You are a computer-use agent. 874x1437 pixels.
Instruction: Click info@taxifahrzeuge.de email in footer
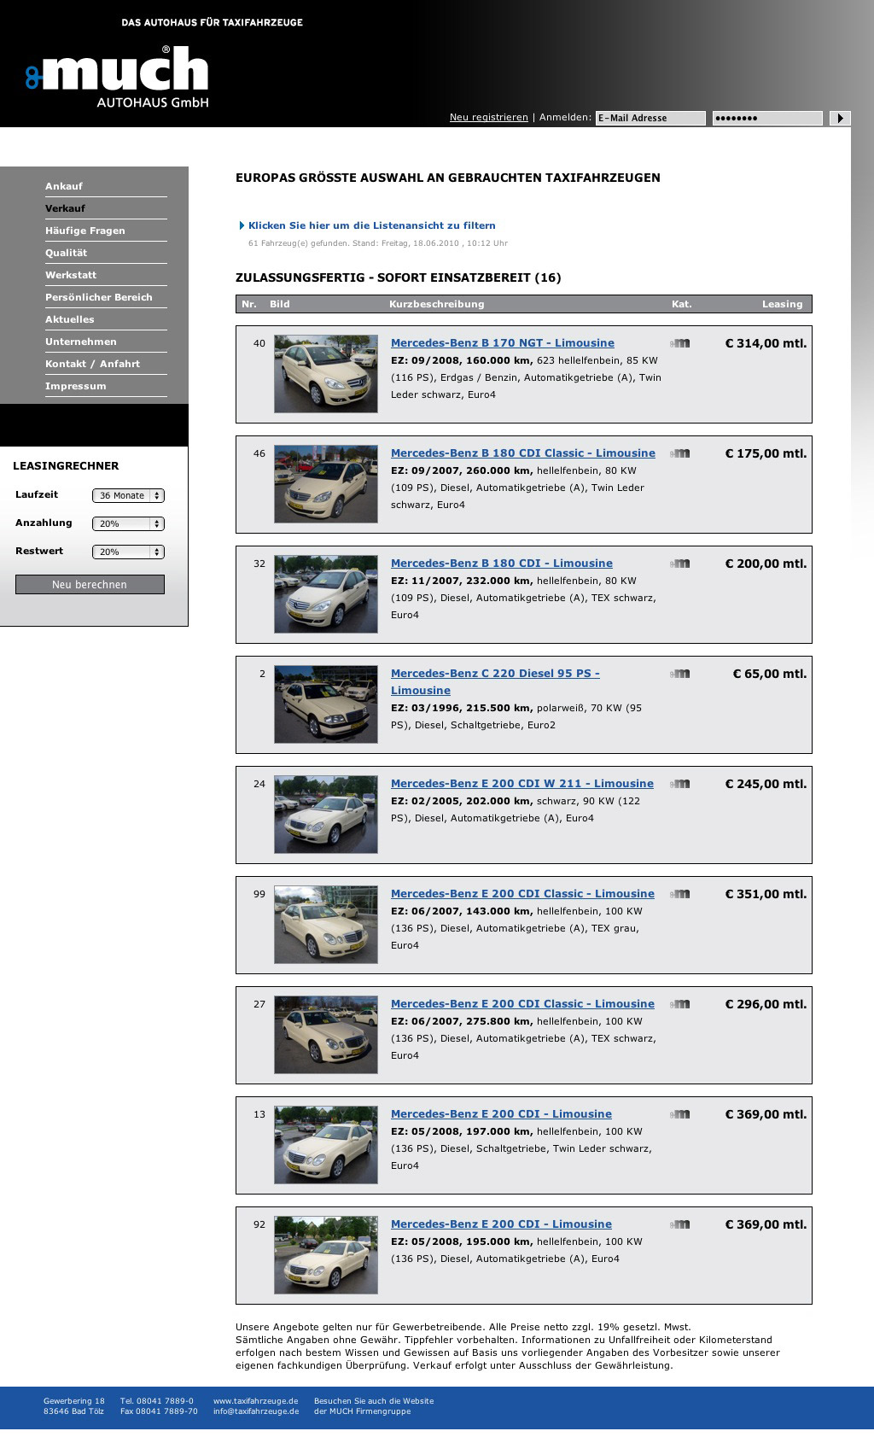pyautogui.click(x=256, y=1411)
